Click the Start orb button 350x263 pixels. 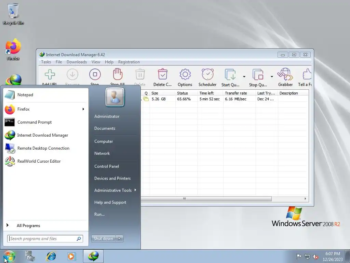tap(9, 256)
